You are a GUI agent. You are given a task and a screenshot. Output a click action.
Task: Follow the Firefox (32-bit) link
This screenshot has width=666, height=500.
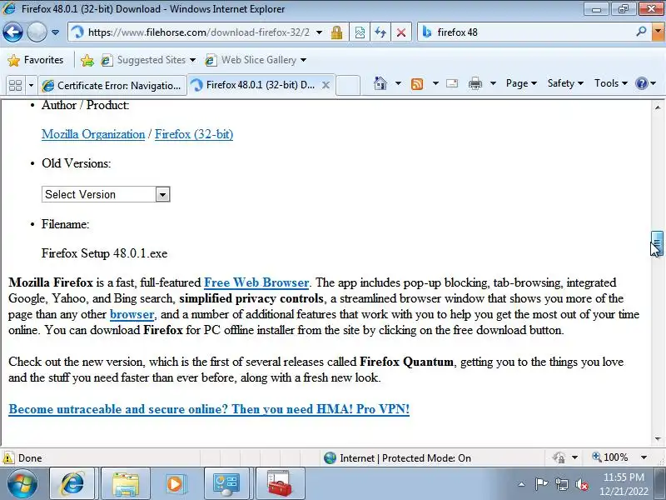pyautogui.click(x=194, y=134)
